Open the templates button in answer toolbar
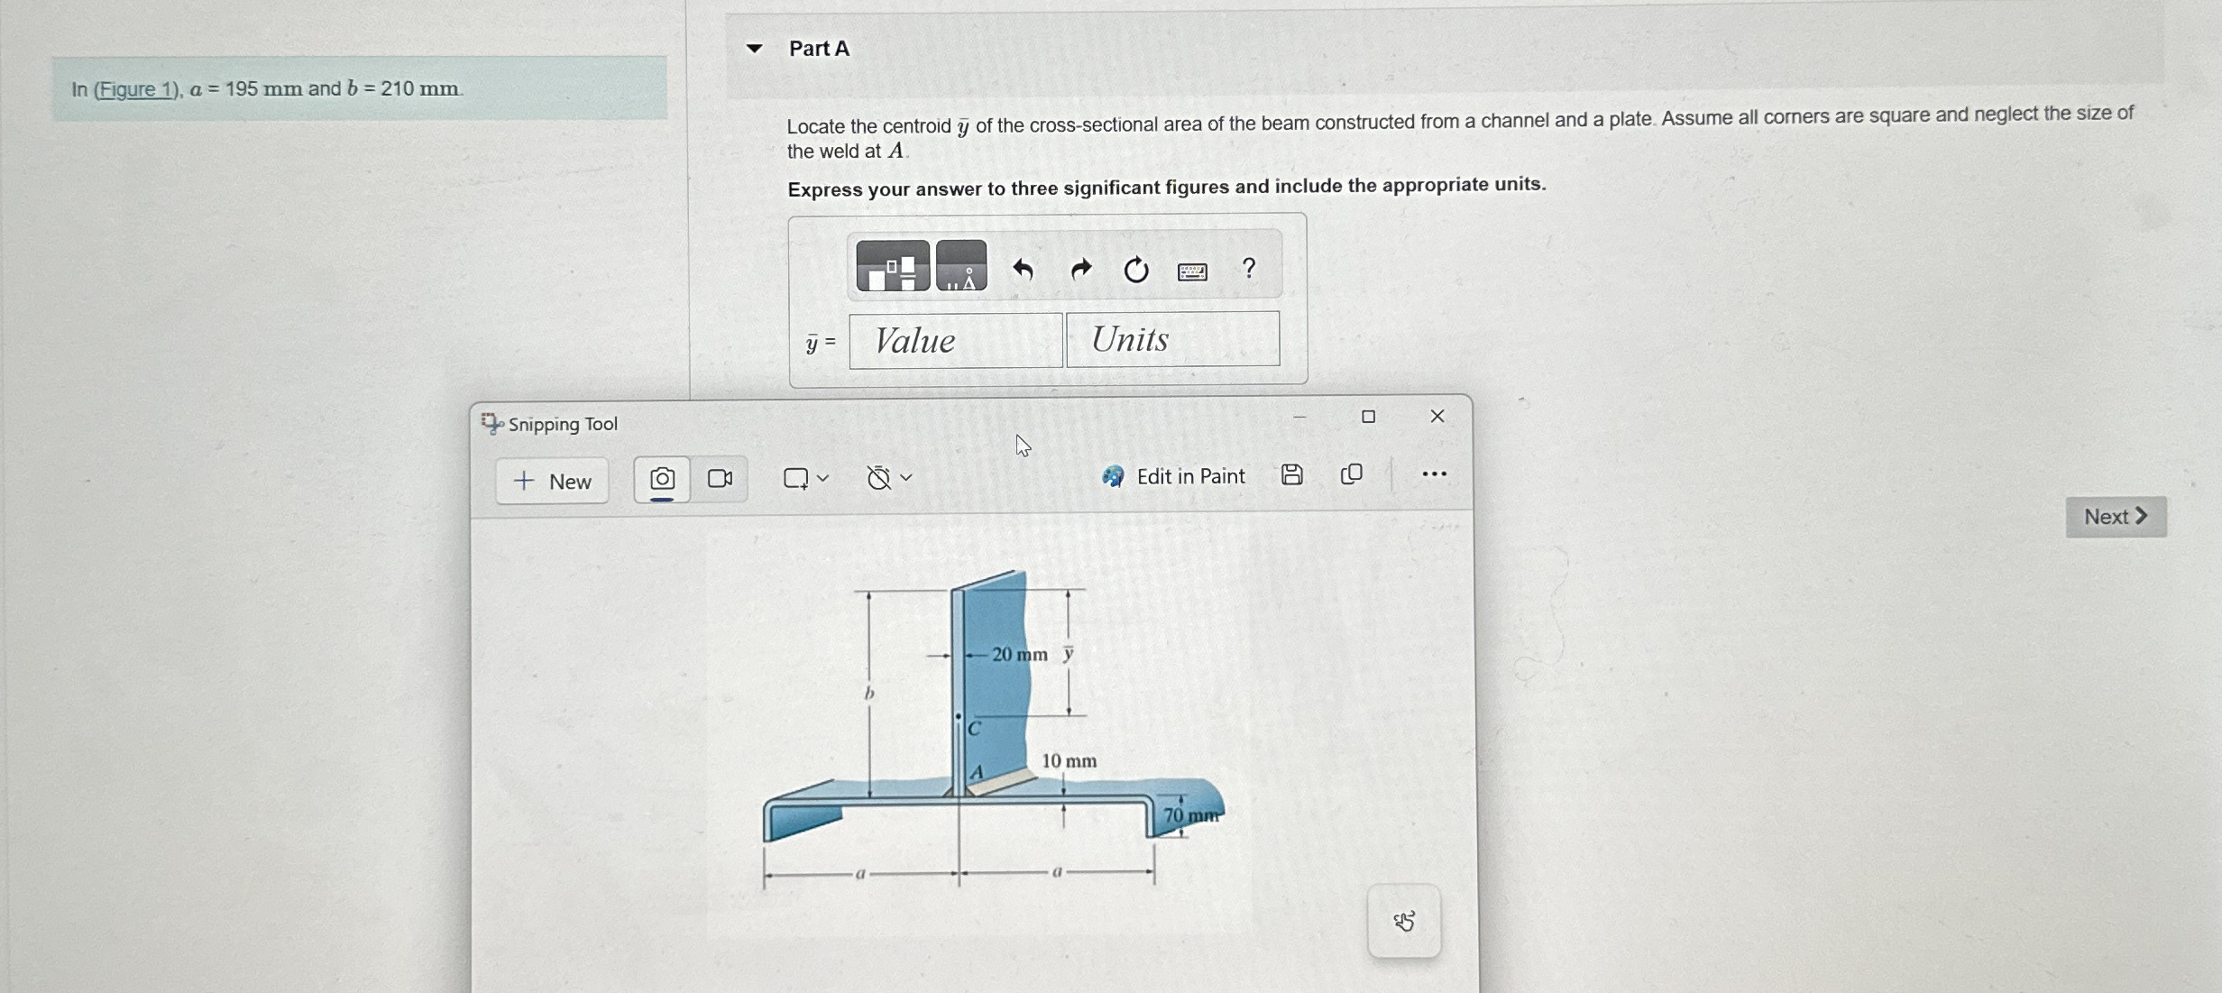This screenshot has width=2222, height=993. coord(892,266)
